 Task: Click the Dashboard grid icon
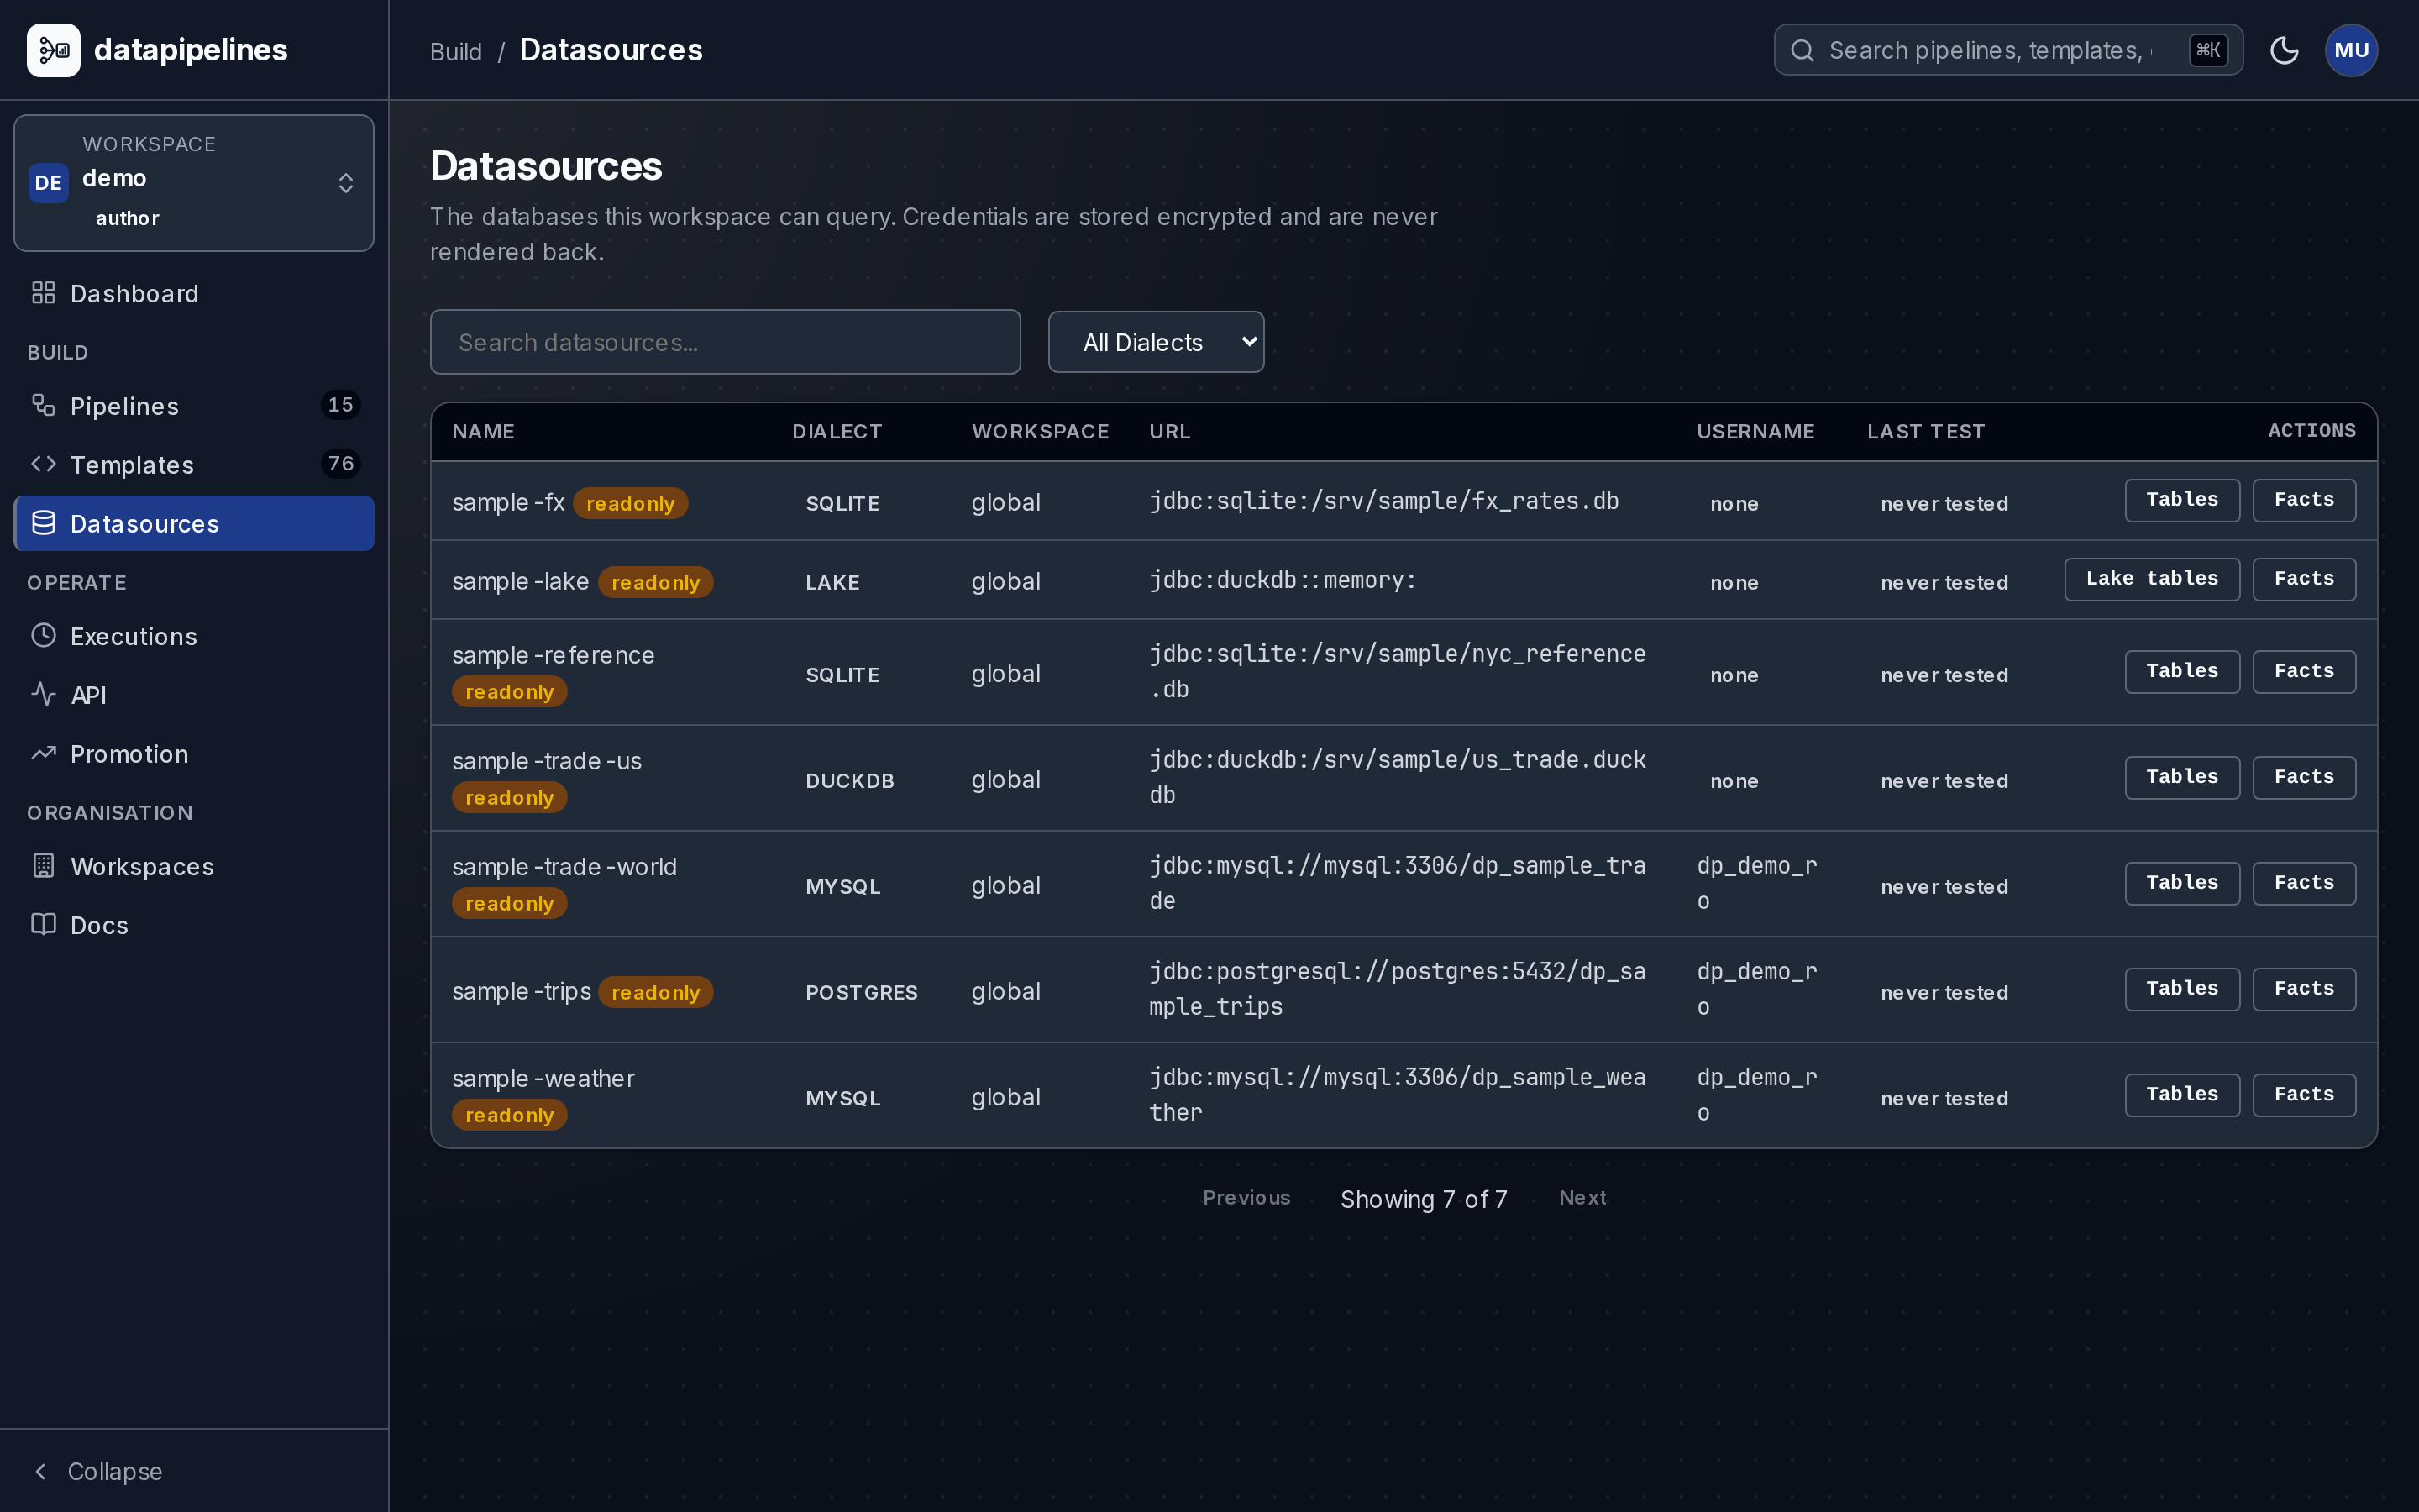(x=43, y=293)
